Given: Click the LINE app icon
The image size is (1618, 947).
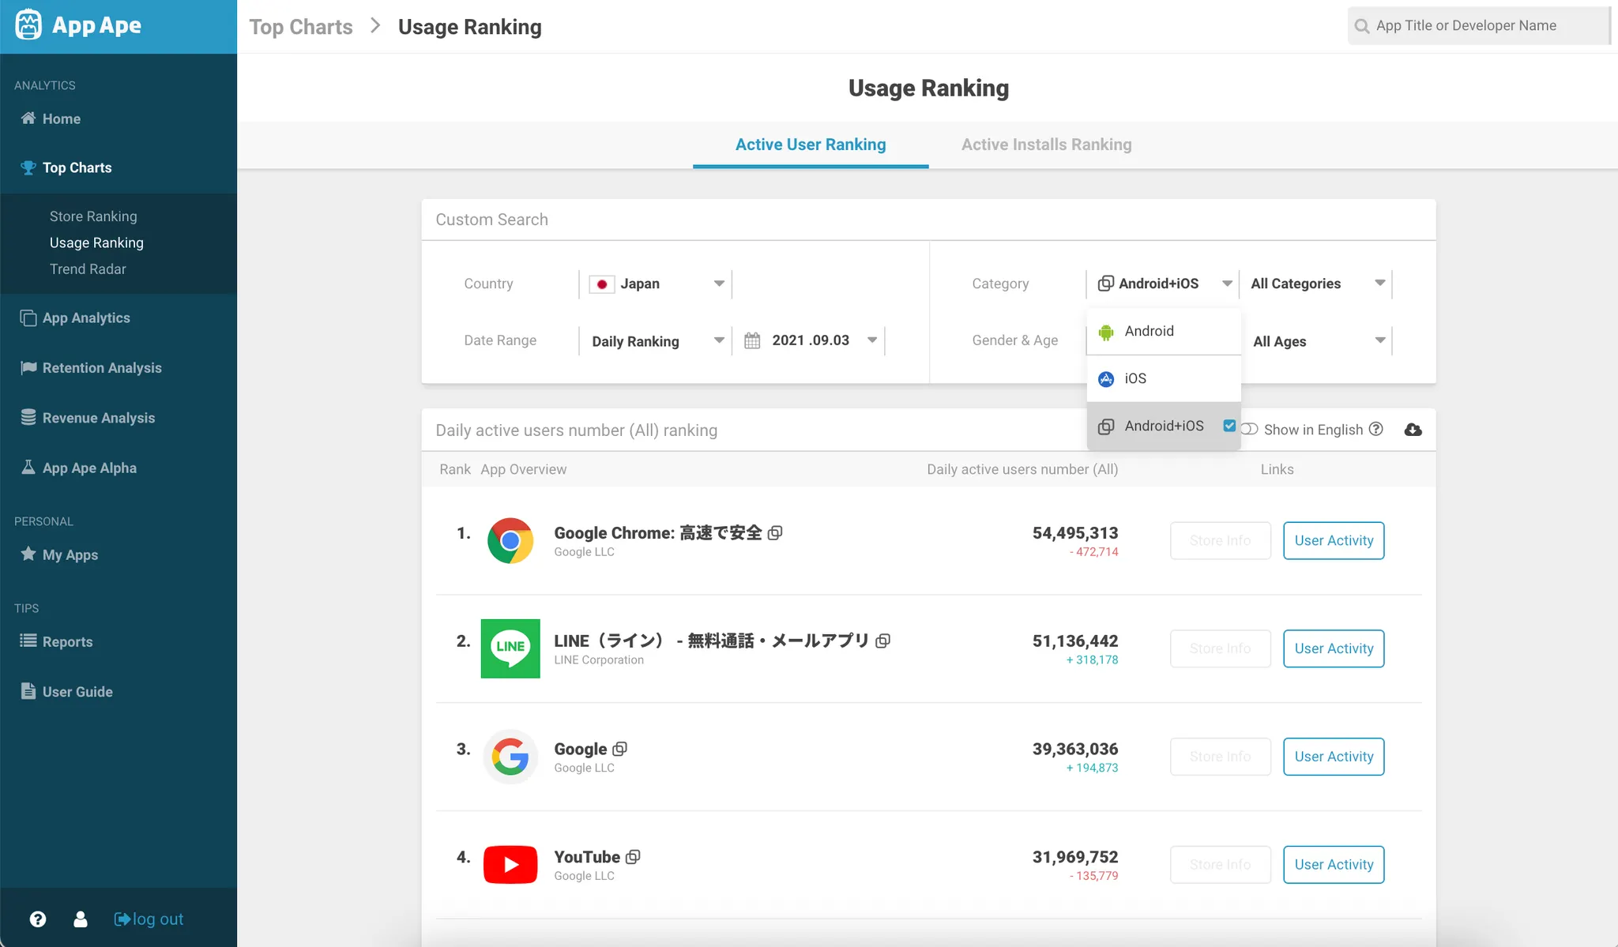Looking at the screenshot, I should tap(510, 648).
